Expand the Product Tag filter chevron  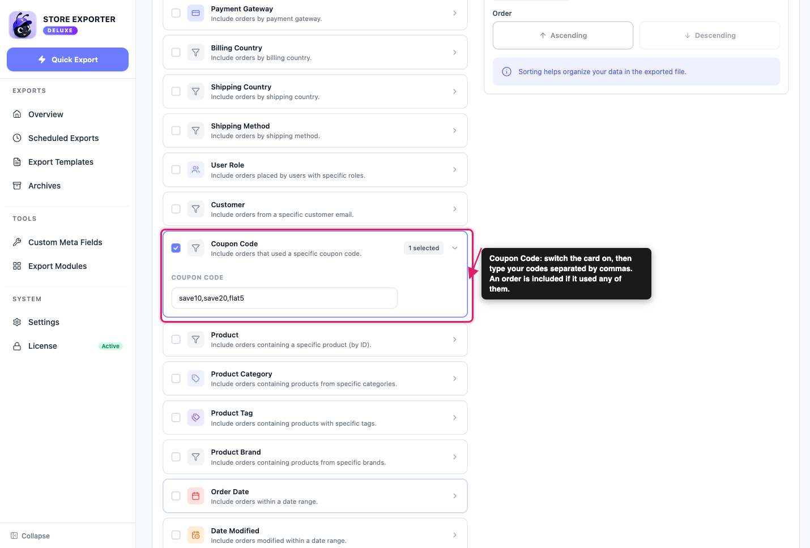[455, 418]
